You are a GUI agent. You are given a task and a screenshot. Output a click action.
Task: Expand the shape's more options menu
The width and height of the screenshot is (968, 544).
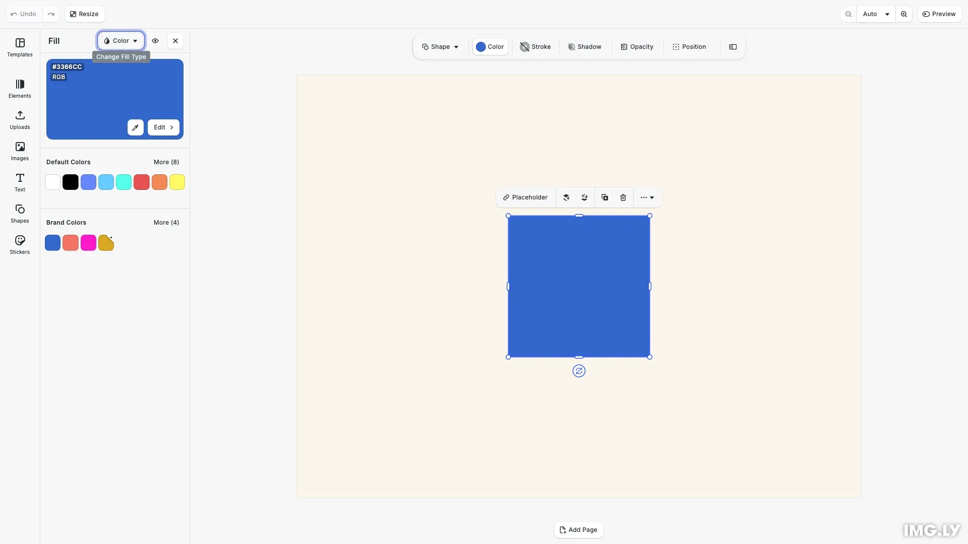click(647, 197)
